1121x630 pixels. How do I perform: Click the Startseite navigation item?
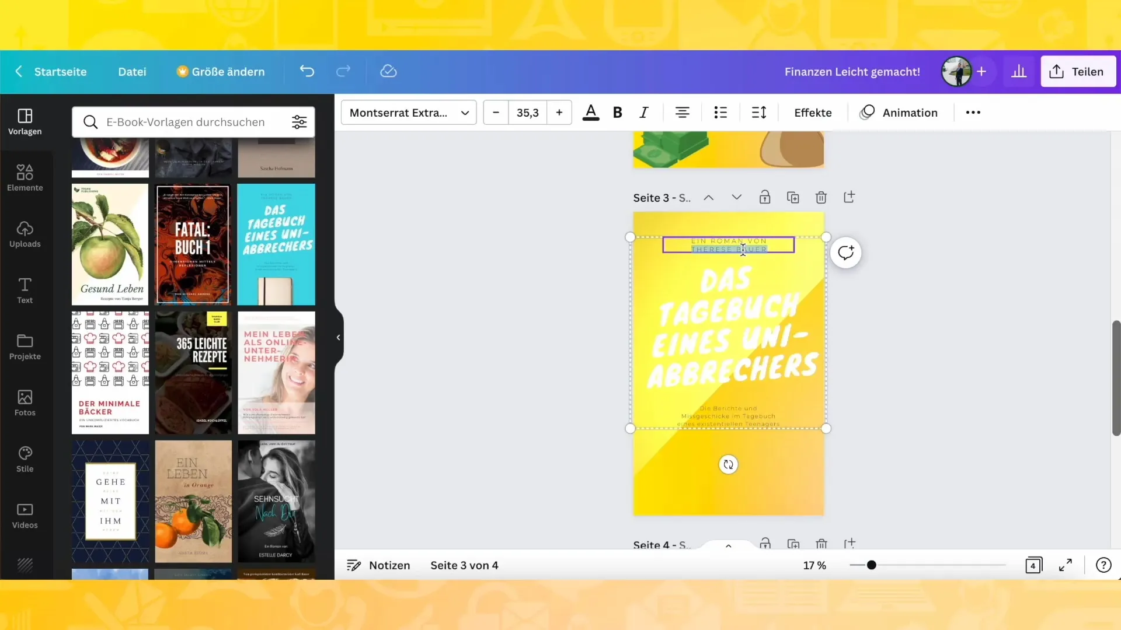[60, 72]
